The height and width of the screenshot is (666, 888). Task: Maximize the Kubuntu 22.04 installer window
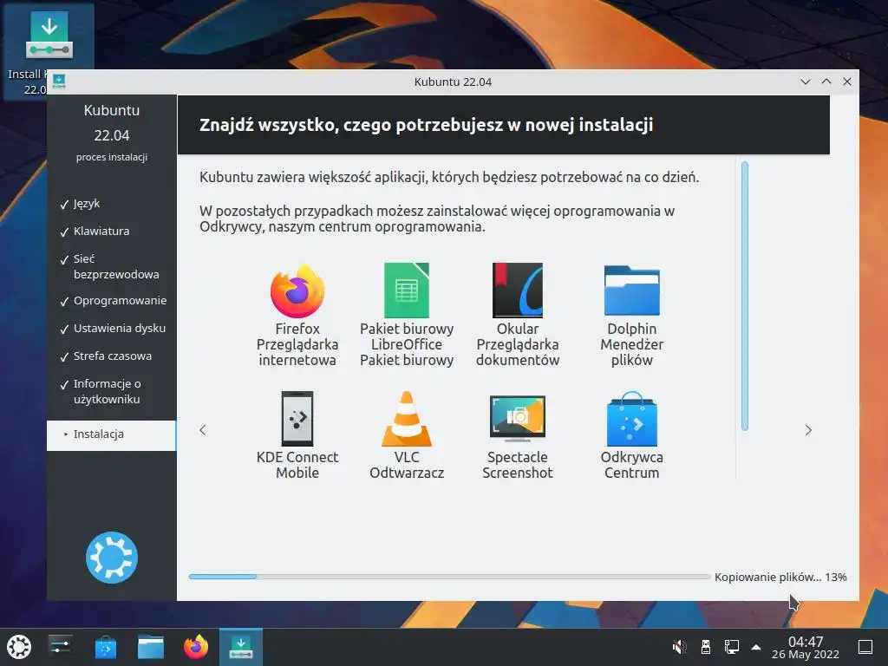pyautogui.click(x=826, y=82)
